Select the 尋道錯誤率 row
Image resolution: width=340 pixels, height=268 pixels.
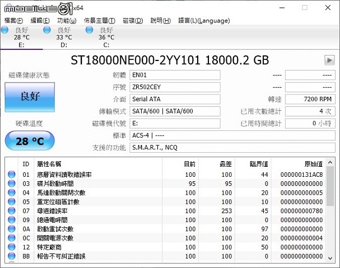point(165,210)
